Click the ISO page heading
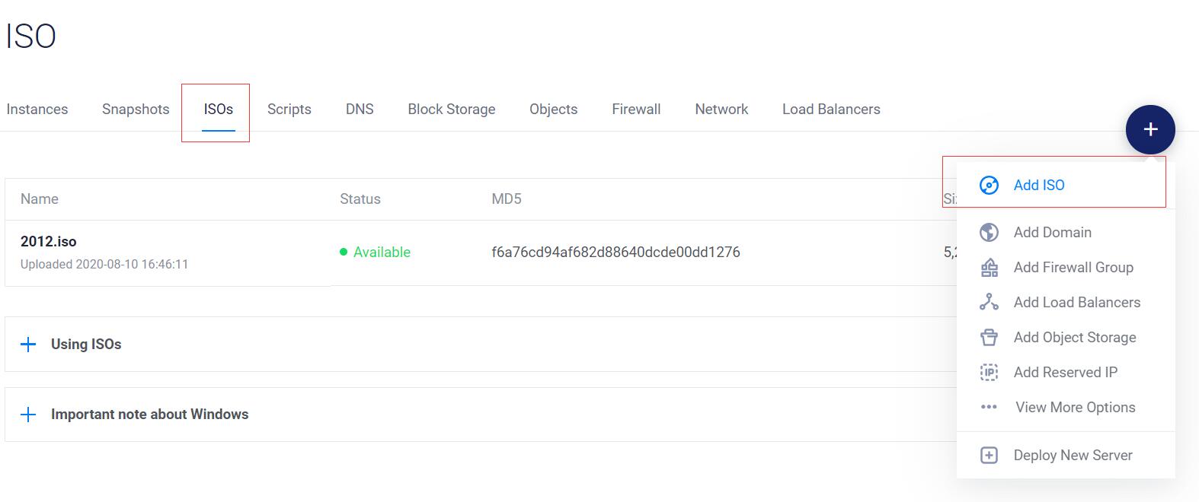Screen dimensions: 1199x502 click(x=31, y=36)
